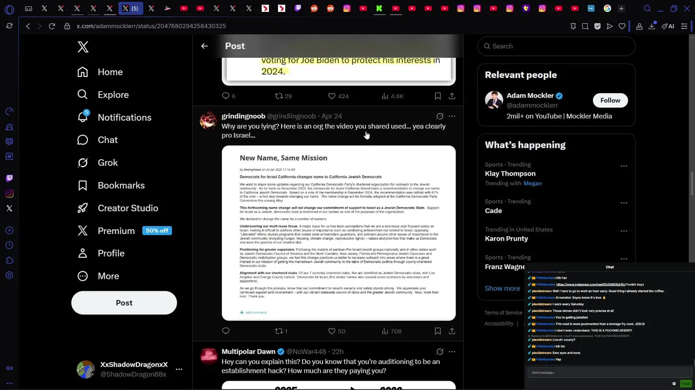
Task: Open Opera downloads icon
Action: (x=652, y=26)
